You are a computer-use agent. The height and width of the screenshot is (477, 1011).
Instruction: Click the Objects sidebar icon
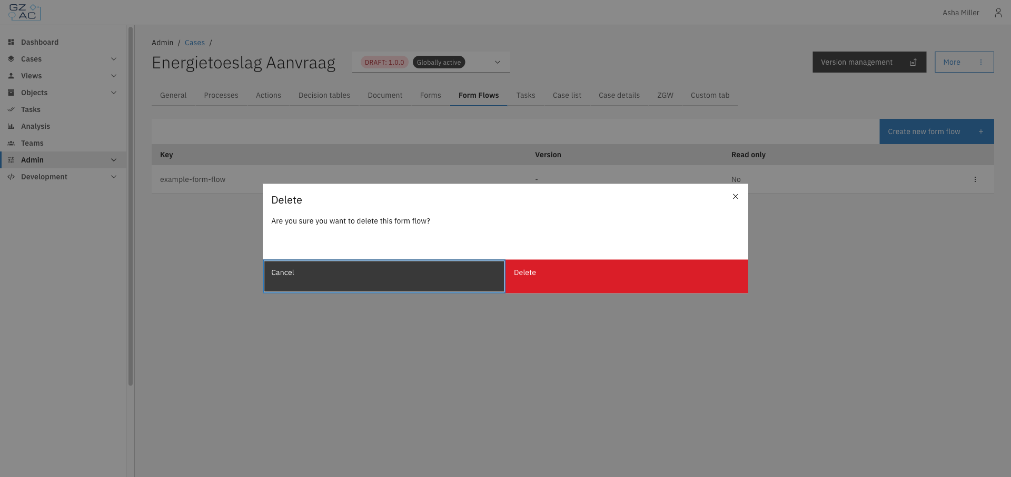(x=11, y=93)
